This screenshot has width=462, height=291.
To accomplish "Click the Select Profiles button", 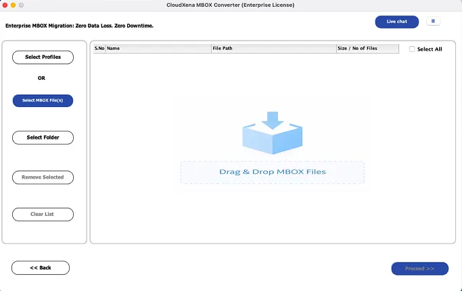I will click(43, 58).
